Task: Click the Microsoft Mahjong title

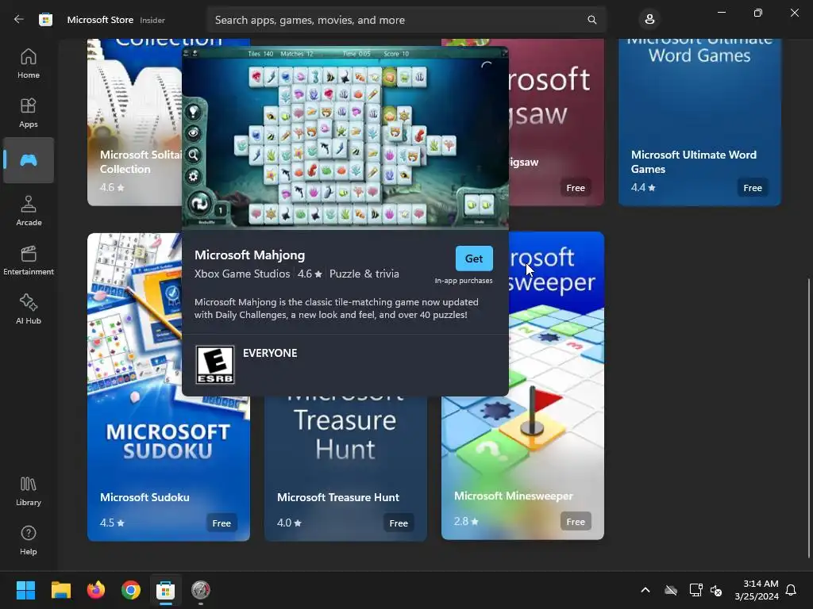Action: pyautogui.click(x=249, y=255)
